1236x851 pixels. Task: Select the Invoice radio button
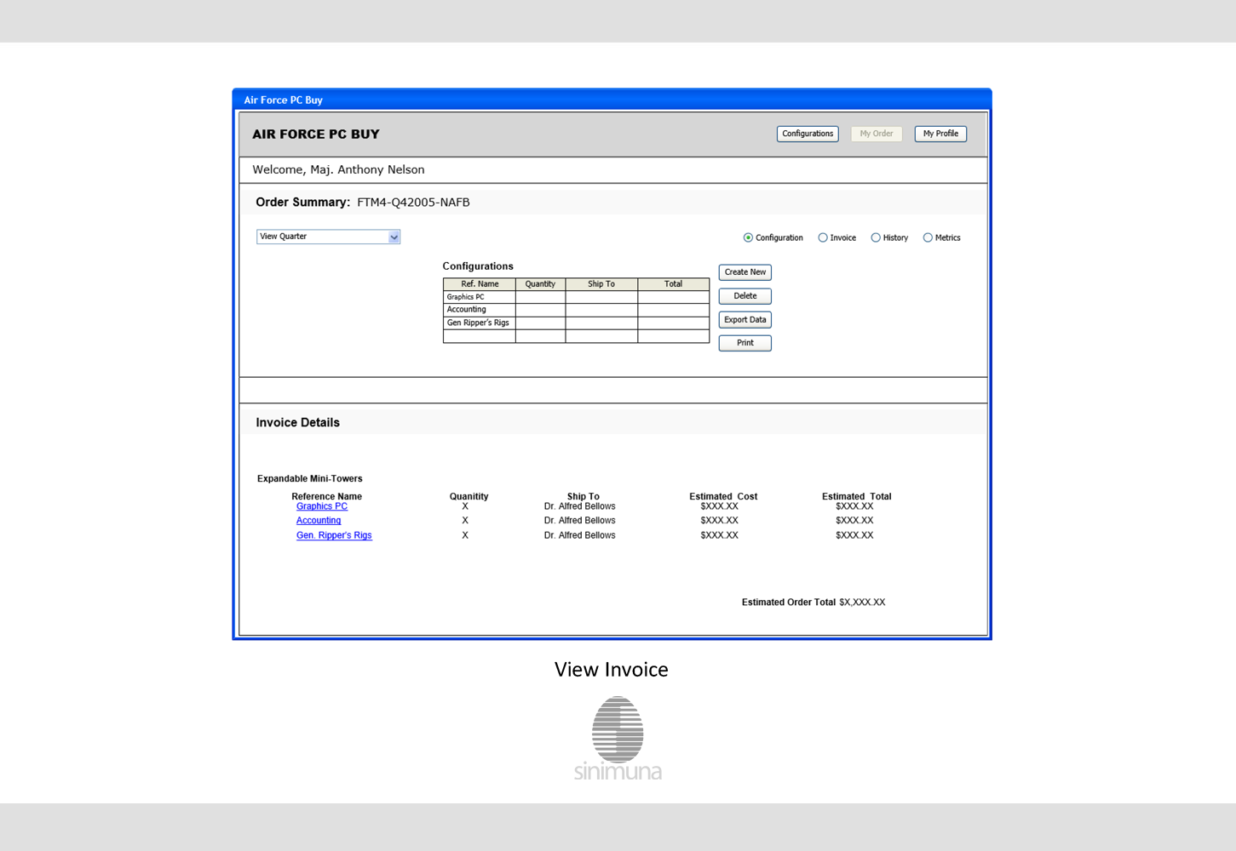tap(823, 238)
